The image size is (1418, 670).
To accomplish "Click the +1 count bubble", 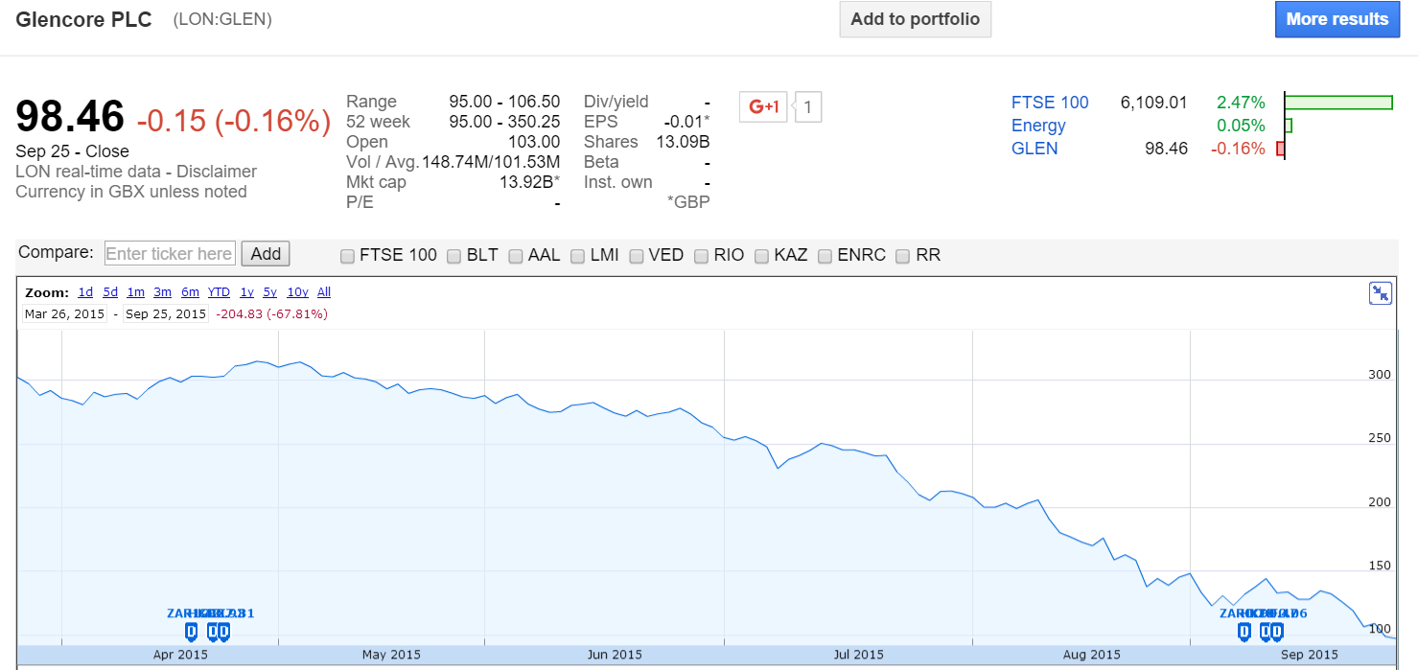I will (807, 107).
